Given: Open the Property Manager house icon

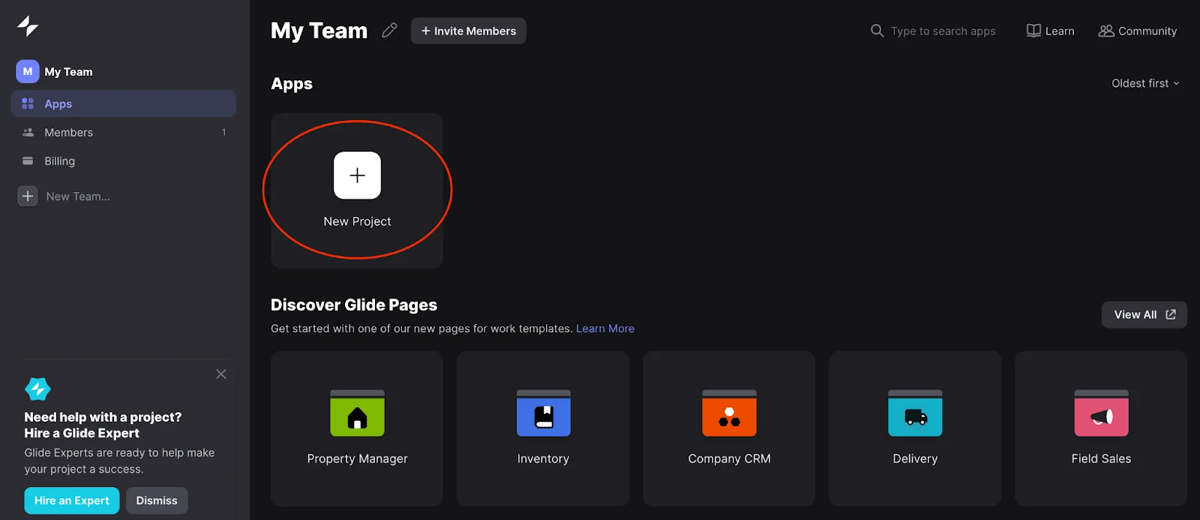Looking at the screenshot, I should click(x=357, y=413).
